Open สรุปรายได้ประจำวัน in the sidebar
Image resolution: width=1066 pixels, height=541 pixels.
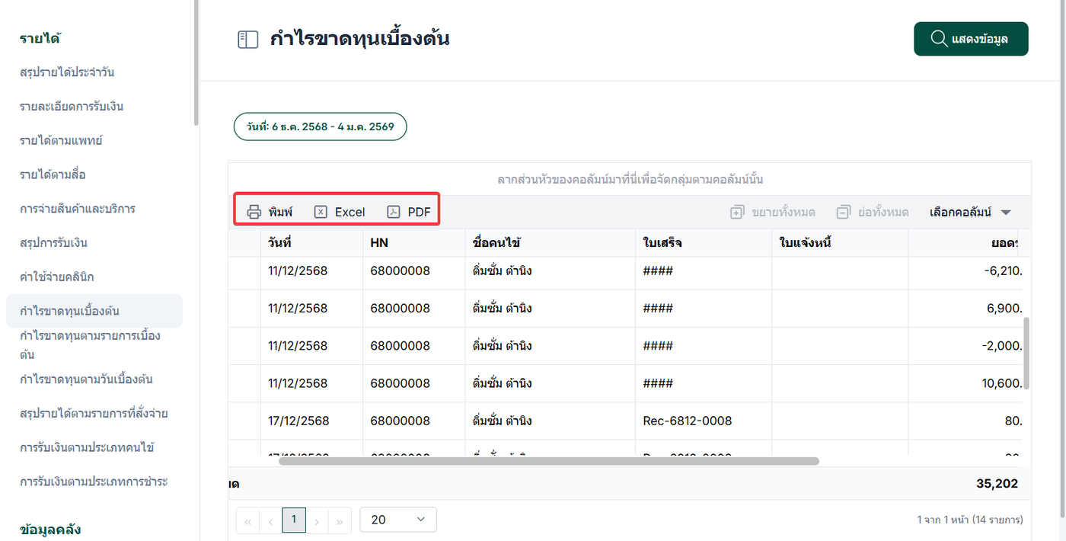[67, 72]
